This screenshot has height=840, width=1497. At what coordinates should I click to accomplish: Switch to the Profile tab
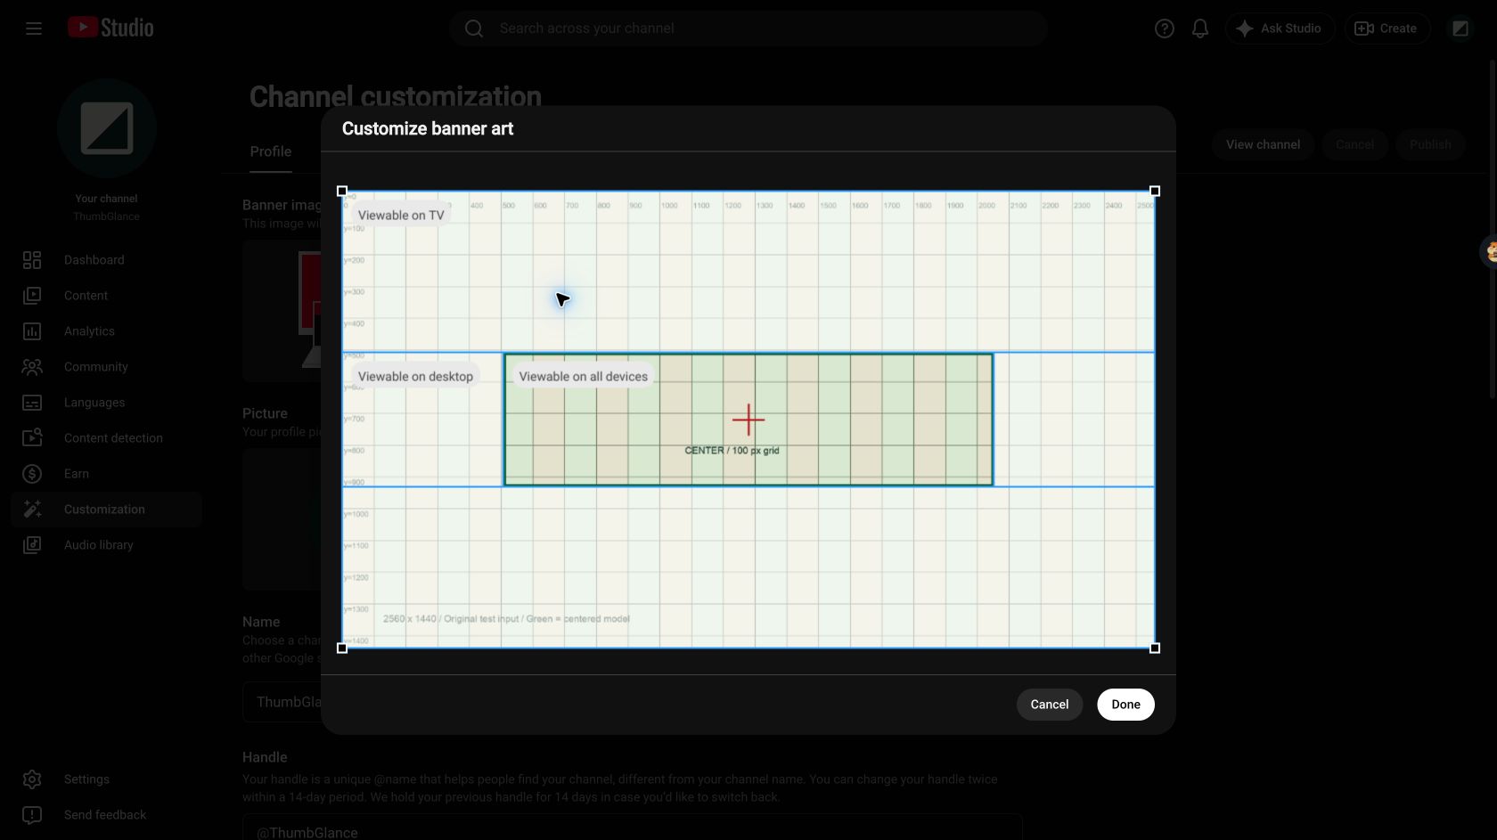point(271,152)
